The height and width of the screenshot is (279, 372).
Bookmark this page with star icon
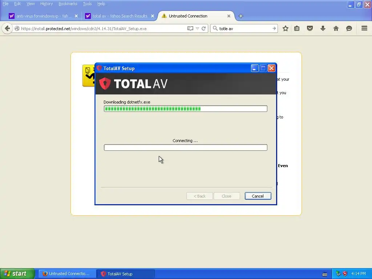pyautogui.click(x=286, y=28)
